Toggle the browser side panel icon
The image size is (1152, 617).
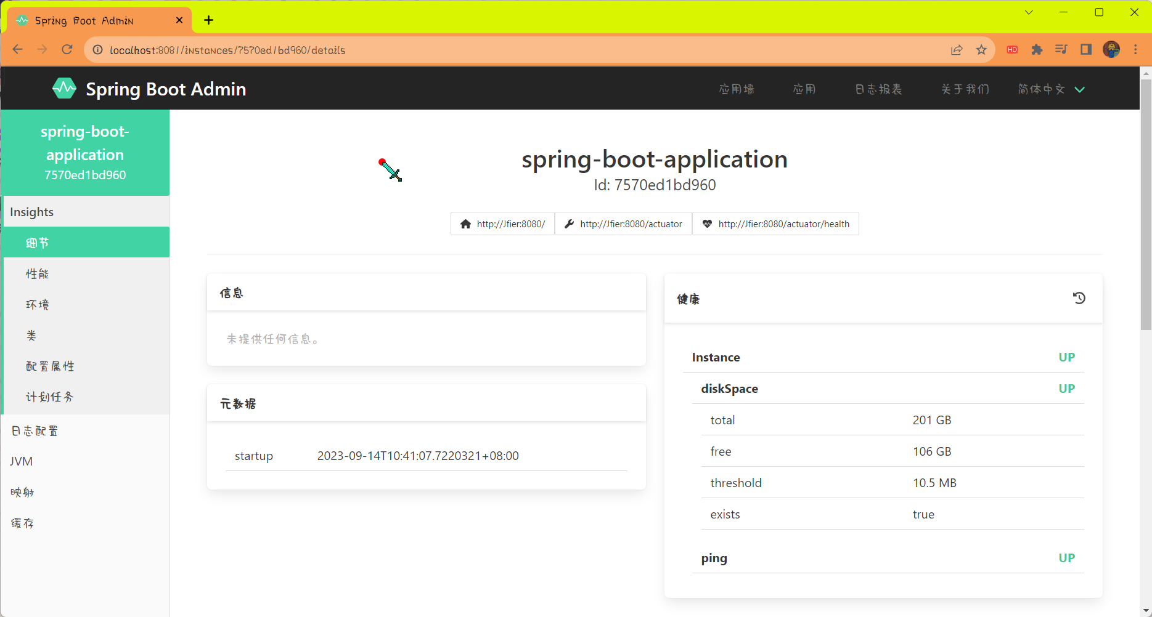(1086, 50)
